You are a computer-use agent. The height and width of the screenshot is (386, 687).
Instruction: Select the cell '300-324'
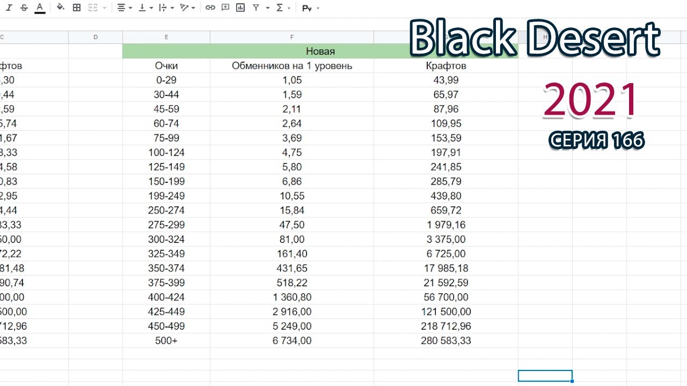166,239
